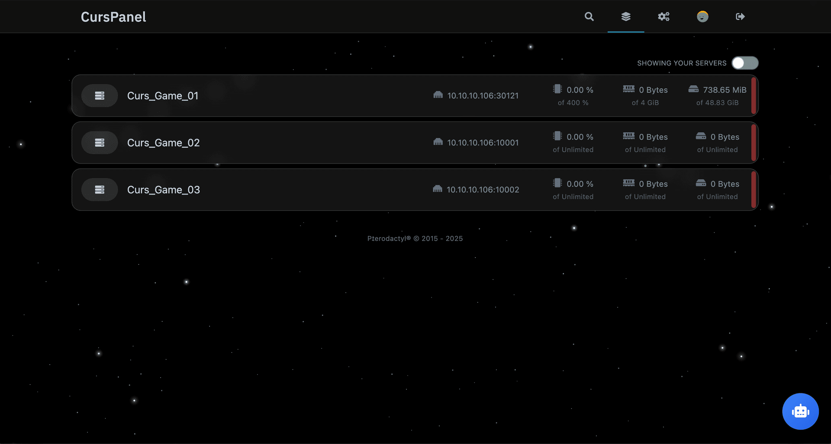831x444 pixels.
Task: Click address 10.10.10.106:30121
Action: pos(483,96)
